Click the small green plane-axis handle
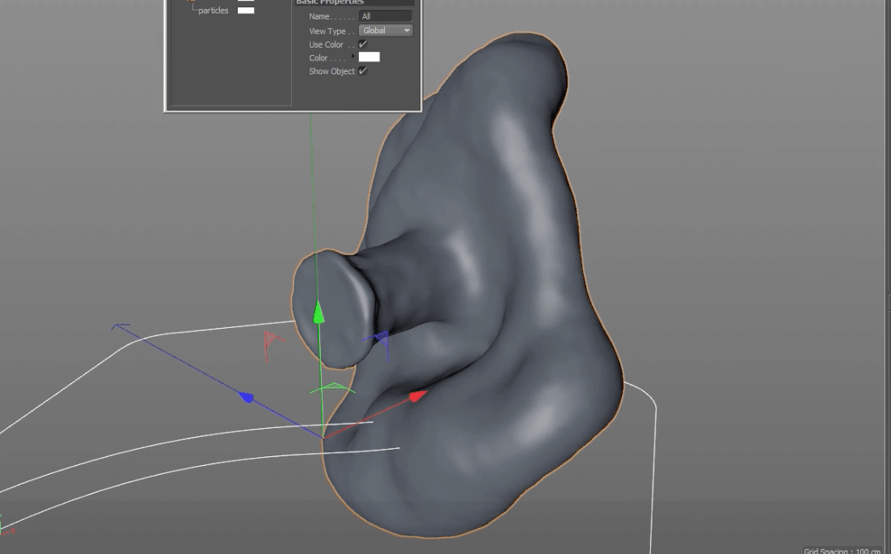 pos(332,388)
